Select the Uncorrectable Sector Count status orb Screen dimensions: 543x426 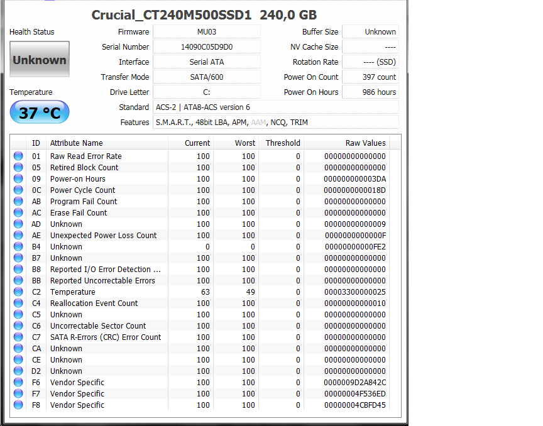(18, 326)
